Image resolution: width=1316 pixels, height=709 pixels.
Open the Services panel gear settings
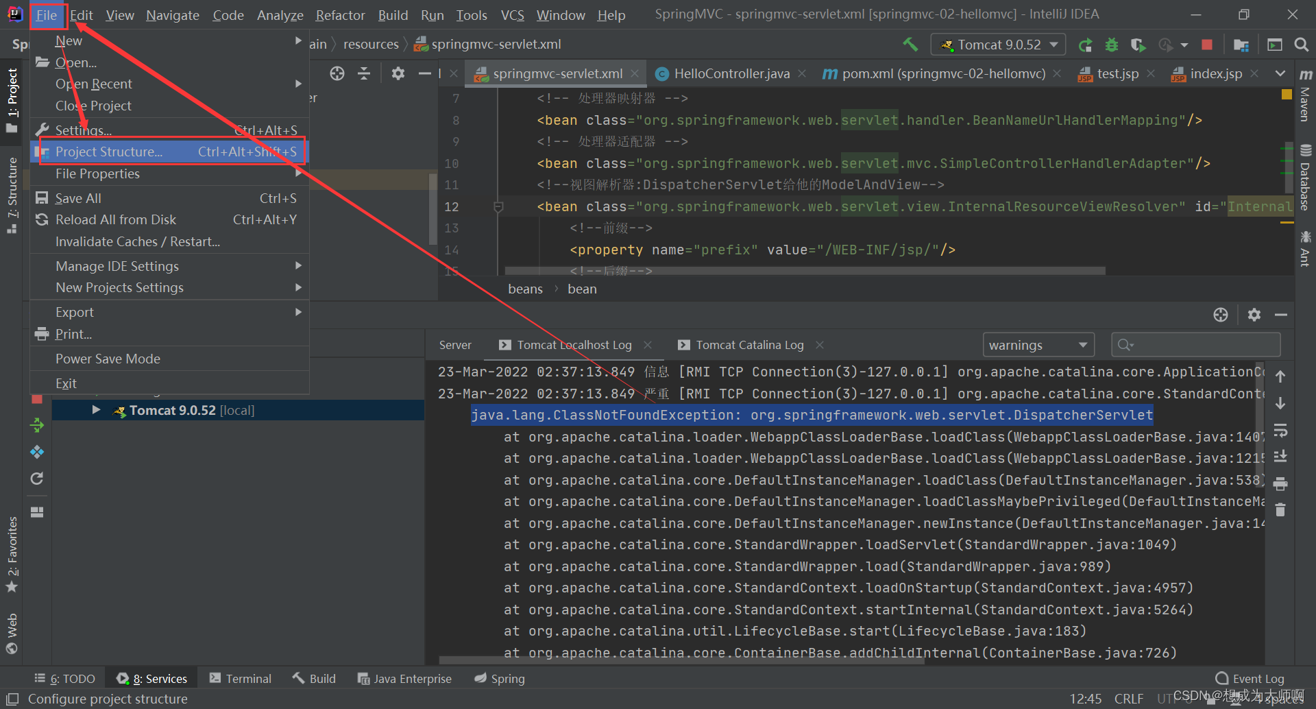(x=1254, y=315)
